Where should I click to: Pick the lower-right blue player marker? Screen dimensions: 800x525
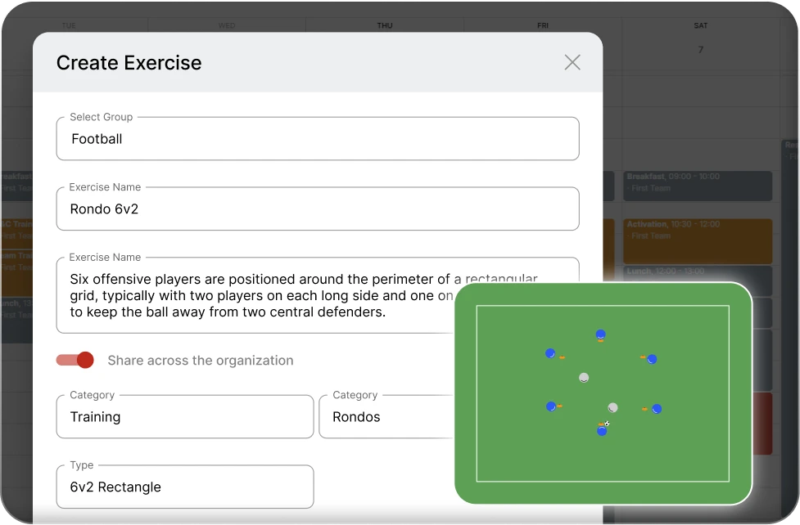click(x=657, y=409)
